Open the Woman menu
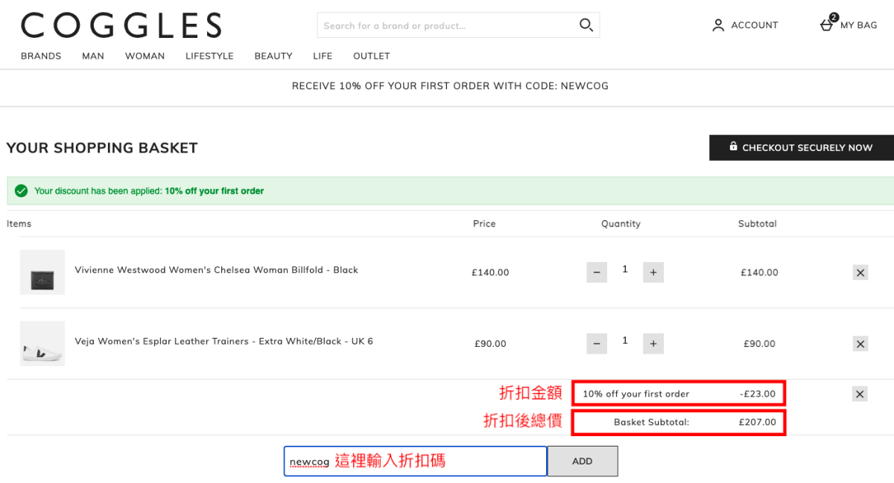The height and width of the screenshot is (483, 894). (x=145, y=56)
